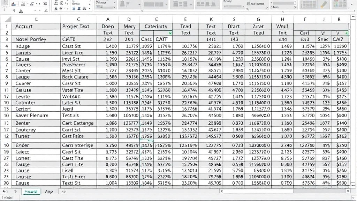
Task: Click the new sheet button next to tabs
Action: click(x=64, y=191)
